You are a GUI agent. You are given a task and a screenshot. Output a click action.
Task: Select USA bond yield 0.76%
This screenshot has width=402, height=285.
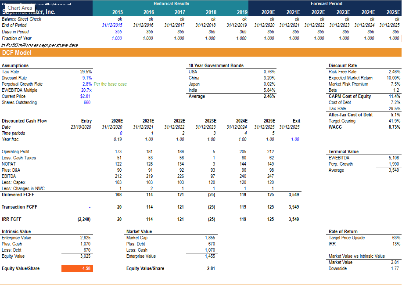click(x=269, y=72)
